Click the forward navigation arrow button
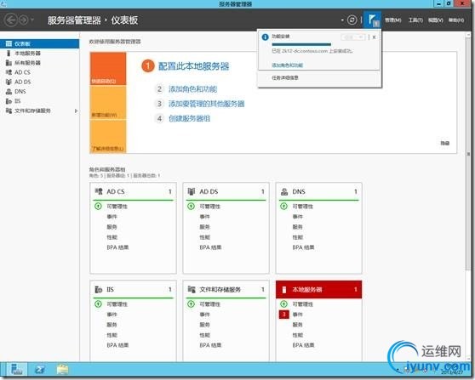 (x=24, y=20)
